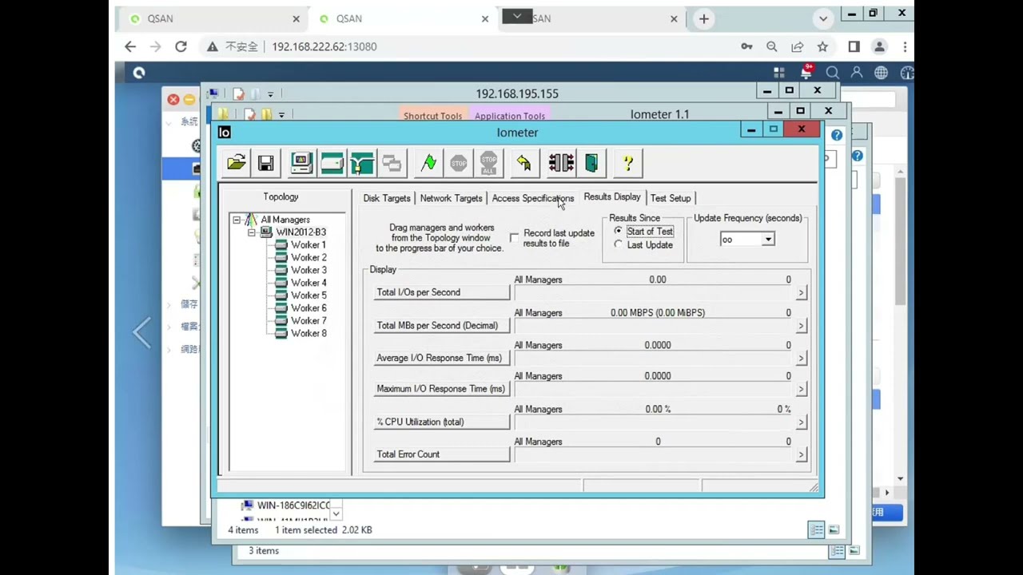Image resolution: width=1023 pixels, height=575 pixels.
Task: Switch to the Network Targets tab
Action: coord(451,198)
